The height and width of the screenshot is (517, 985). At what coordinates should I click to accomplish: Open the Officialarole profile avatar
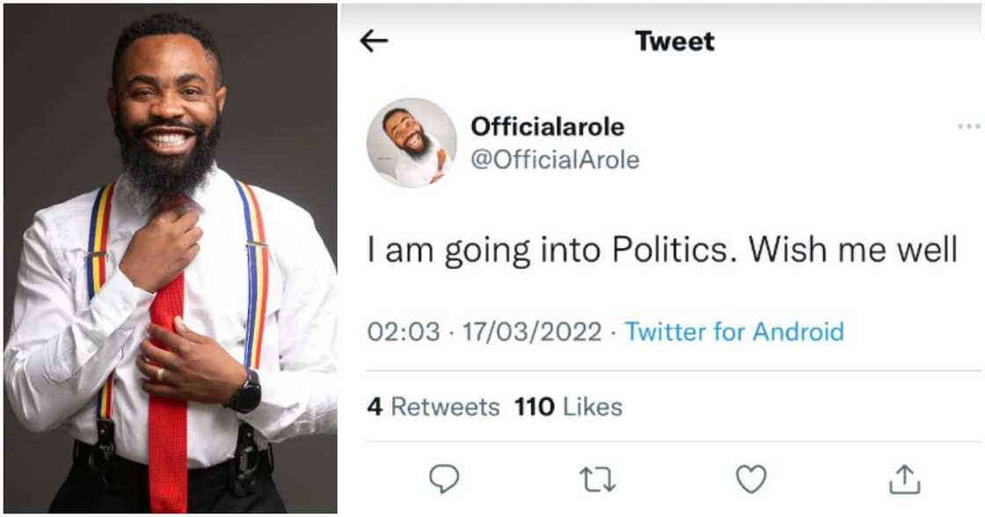click(412, 142)
